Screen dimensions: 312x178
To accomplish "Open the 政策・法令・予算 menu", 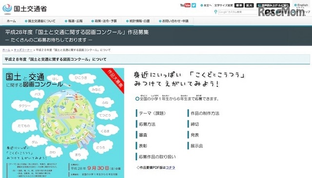I will coord(104,21).
